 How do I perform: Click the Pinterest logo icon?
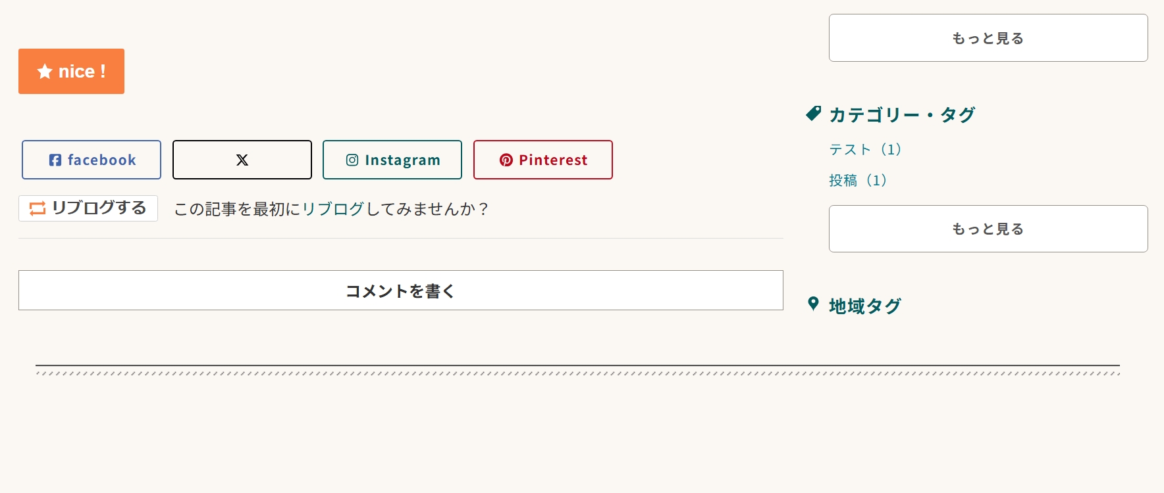[x=506, y=160]
